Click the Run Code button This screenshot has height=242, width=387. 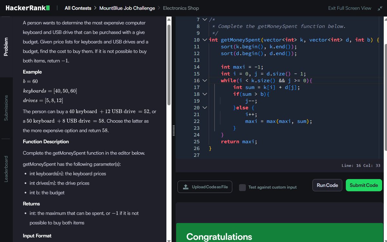[x=327, y=185]
